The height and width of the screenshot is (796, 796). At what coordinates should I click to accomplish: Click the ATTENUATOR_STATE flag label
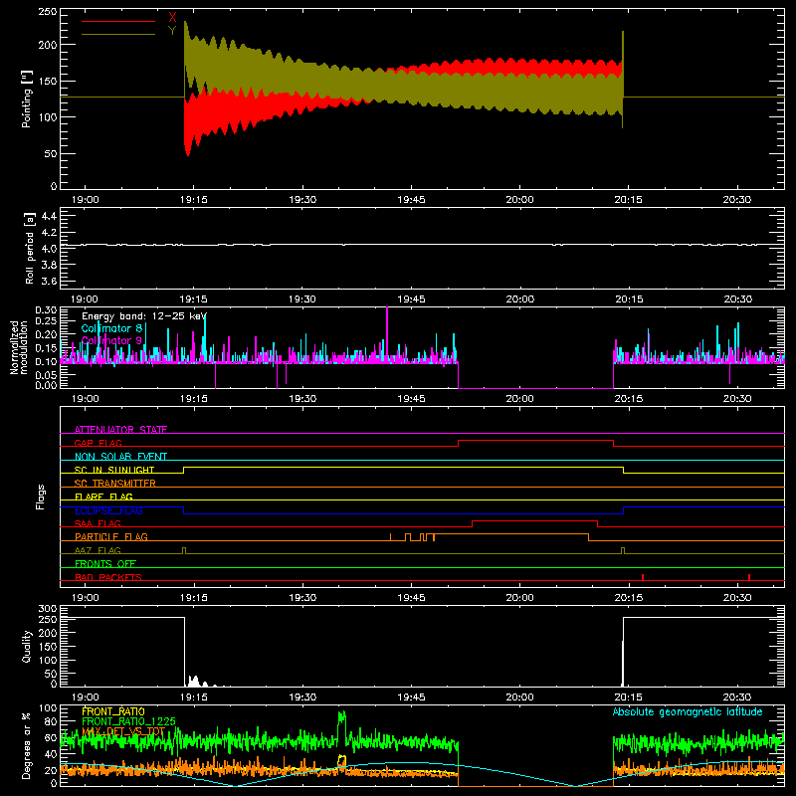pyautogui.click(x=120, y=430)
